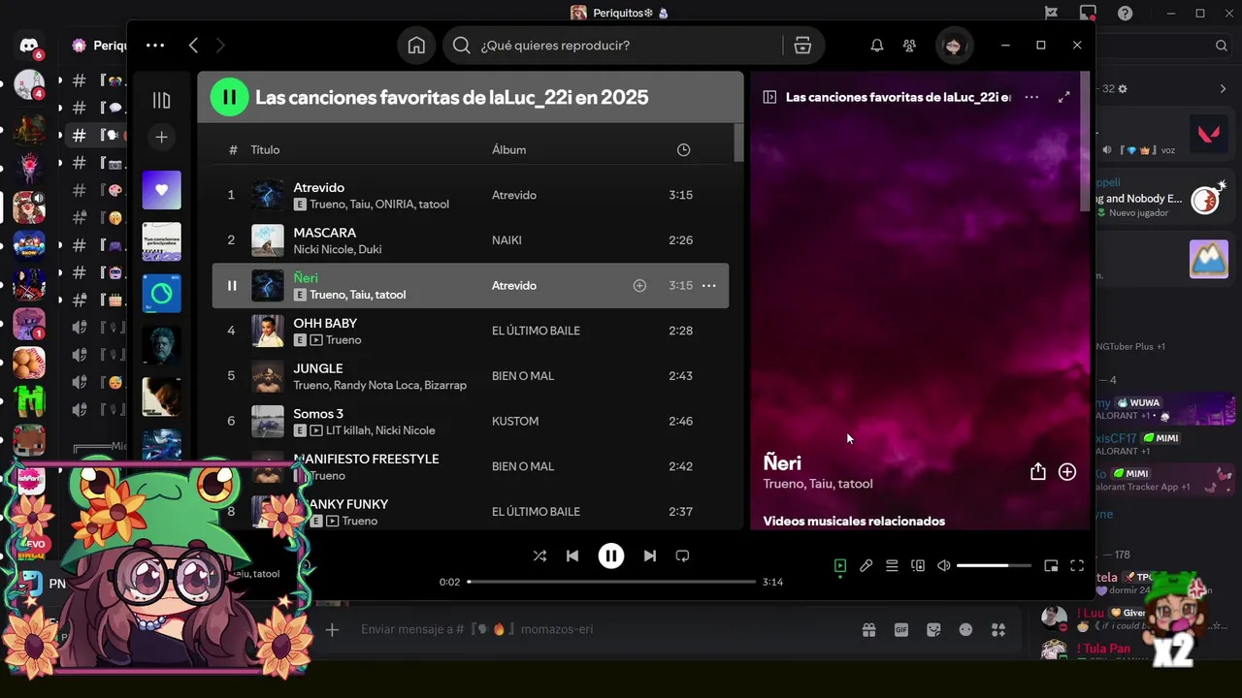The width and height of the screenshot is (1242, 698).
Task: Open Connect to a device
Action: click(x=918, y=565)
